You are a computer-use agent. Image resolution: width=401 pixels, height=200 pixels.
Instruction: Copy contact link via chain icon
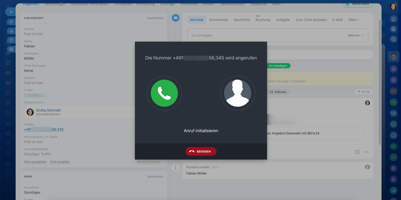click(x=11, y=22)
